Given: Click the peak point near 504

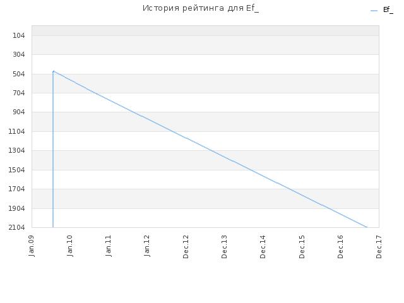Looking at the screenshot, I should click(53, 71).
